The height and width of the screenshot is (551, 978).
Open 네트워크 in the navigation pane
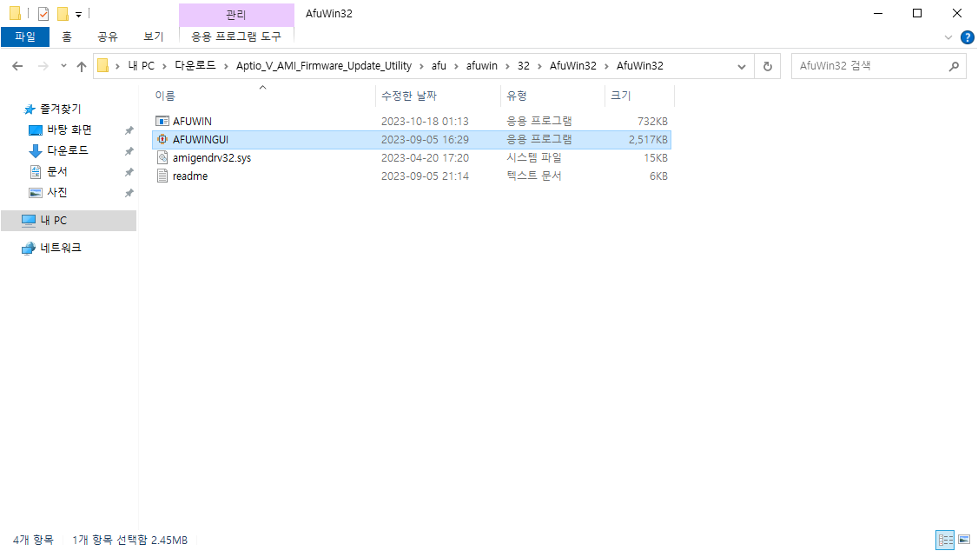point(61,248)
